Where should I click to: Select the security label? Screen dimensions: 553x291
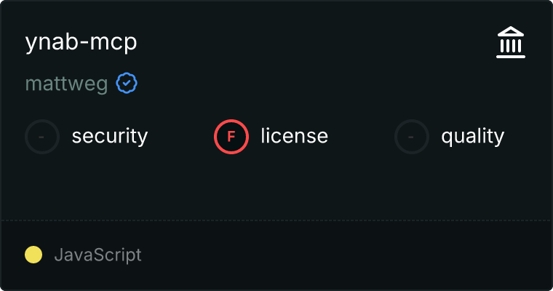[109, 136]
